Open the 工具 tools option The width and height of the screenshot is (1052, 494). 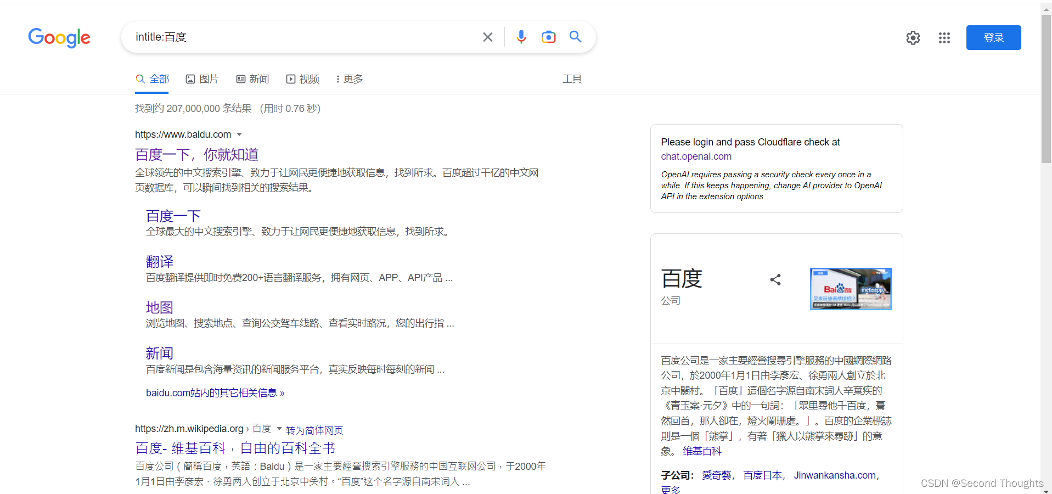[x=572, y=79]
